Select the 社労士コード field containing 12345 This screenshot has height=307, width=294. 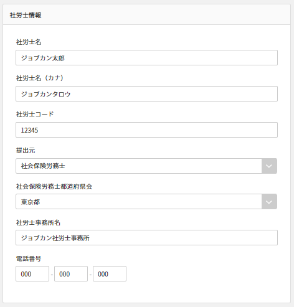pos(146,130)
